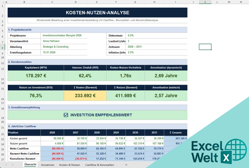Select the Return on Investment (ROI) header
Viewport: 249px width, 168px height.
click(x=36, y=88)
